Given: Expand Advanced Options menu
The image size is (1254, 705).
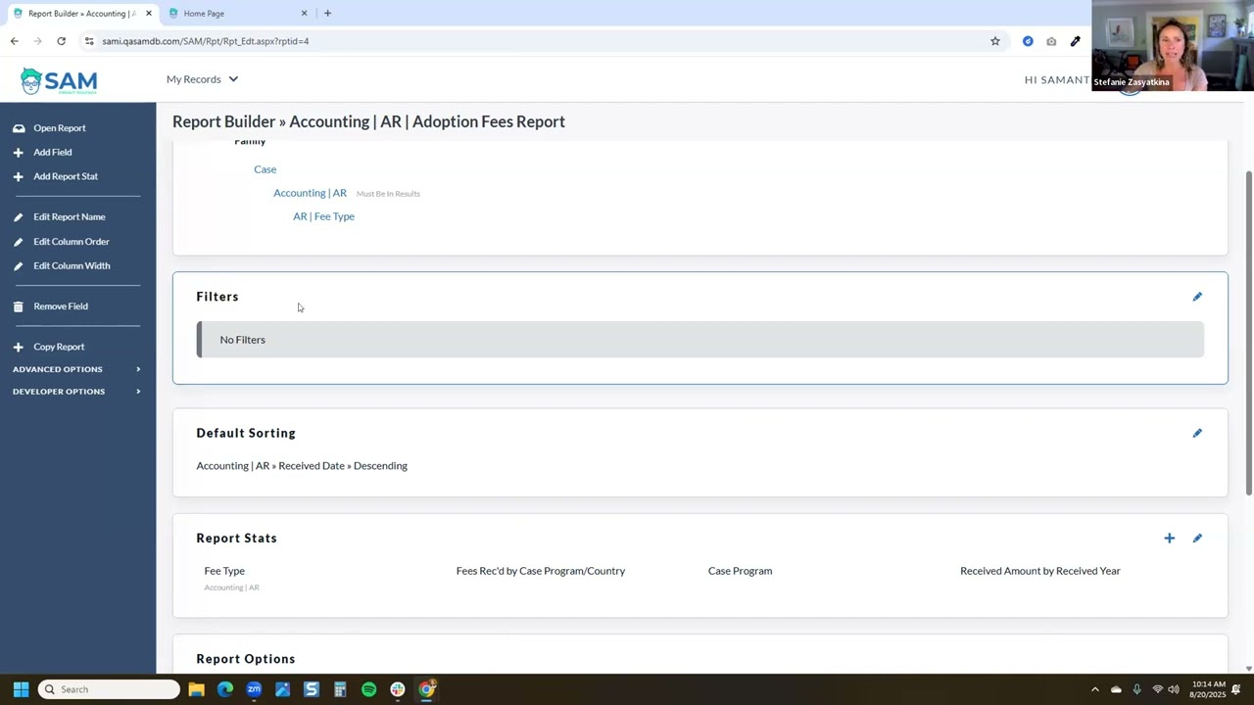Looking at the screenshot, I should click(76, 369).
